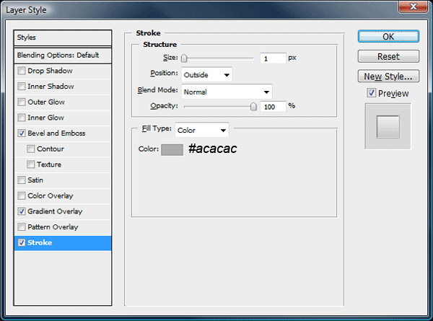Confirm with the OK button
This screenshot has height=321, width=433.
click(388, 37)
